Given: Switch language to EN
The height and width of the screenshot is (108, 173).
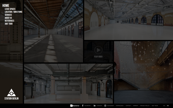Looking at the screenshot, I should [168, 106].
